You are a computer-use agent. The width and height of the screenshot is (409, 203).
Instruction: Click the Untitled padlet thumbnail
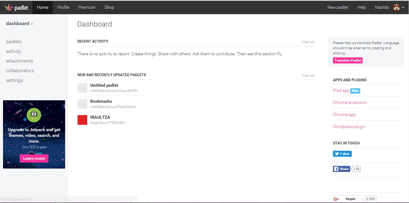point(82,88)
